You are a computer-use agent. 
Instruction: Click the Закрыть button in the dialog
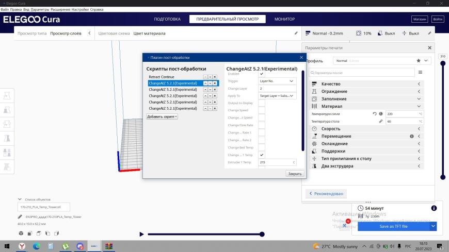(295, 174)
